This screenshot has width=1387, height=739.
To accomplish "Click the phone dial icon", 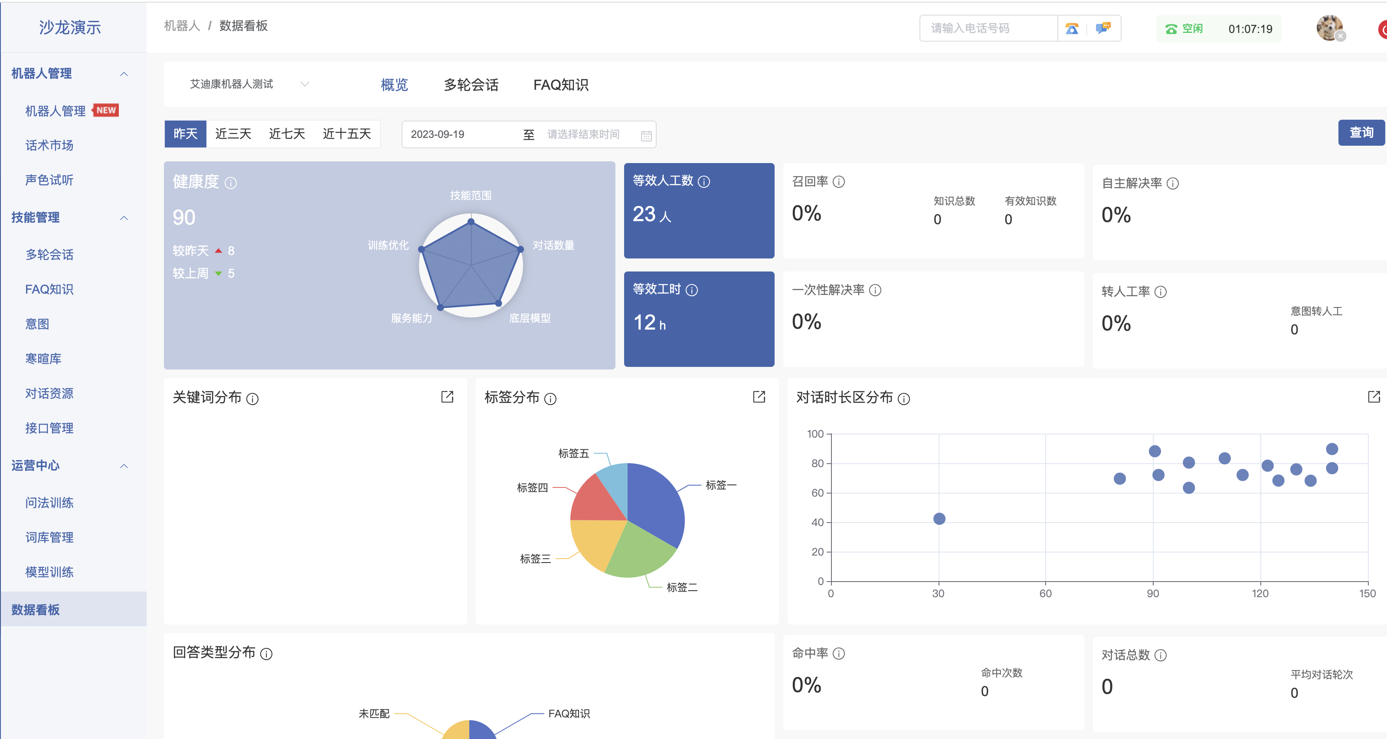I will [x=1072, y=29].
